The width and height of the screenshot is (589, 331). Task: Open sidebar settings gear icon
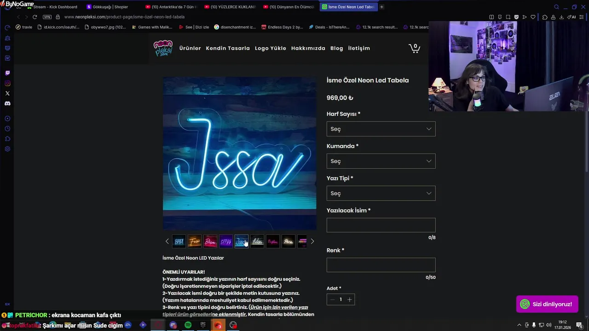click(7, 149)
